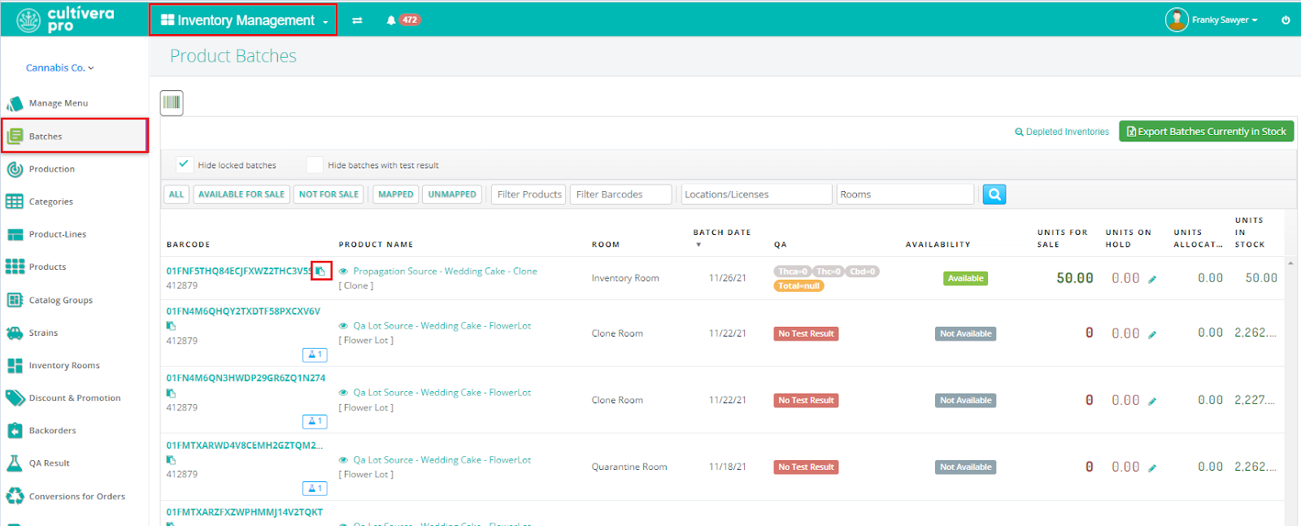Edit units on hold for Quarantine Room row

pos(1152,468)
